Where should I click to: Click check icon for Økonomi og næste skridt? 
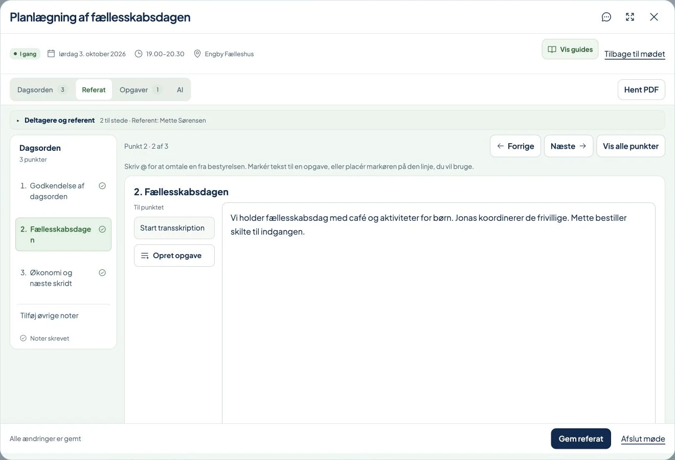tap(102, 273)
